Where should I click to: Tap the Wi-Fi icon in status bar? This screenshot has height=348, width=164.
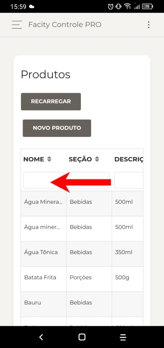(127, 7)
